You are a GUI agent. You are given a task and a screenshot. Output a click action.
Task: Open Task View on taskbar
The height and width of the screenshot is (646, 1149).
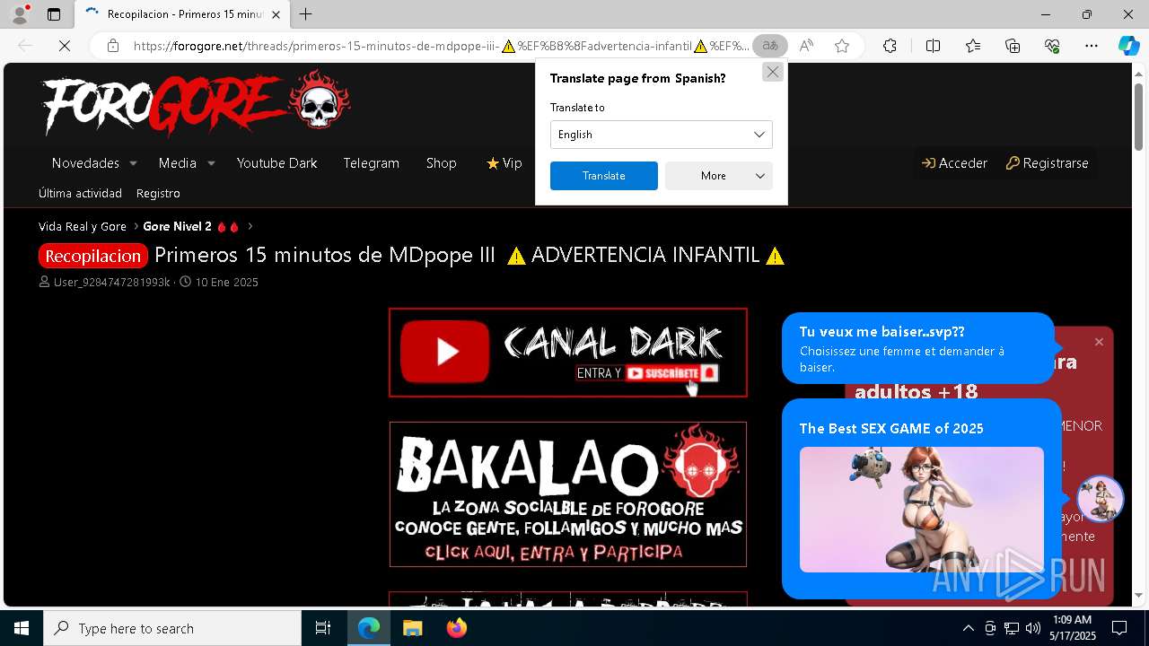323,628
